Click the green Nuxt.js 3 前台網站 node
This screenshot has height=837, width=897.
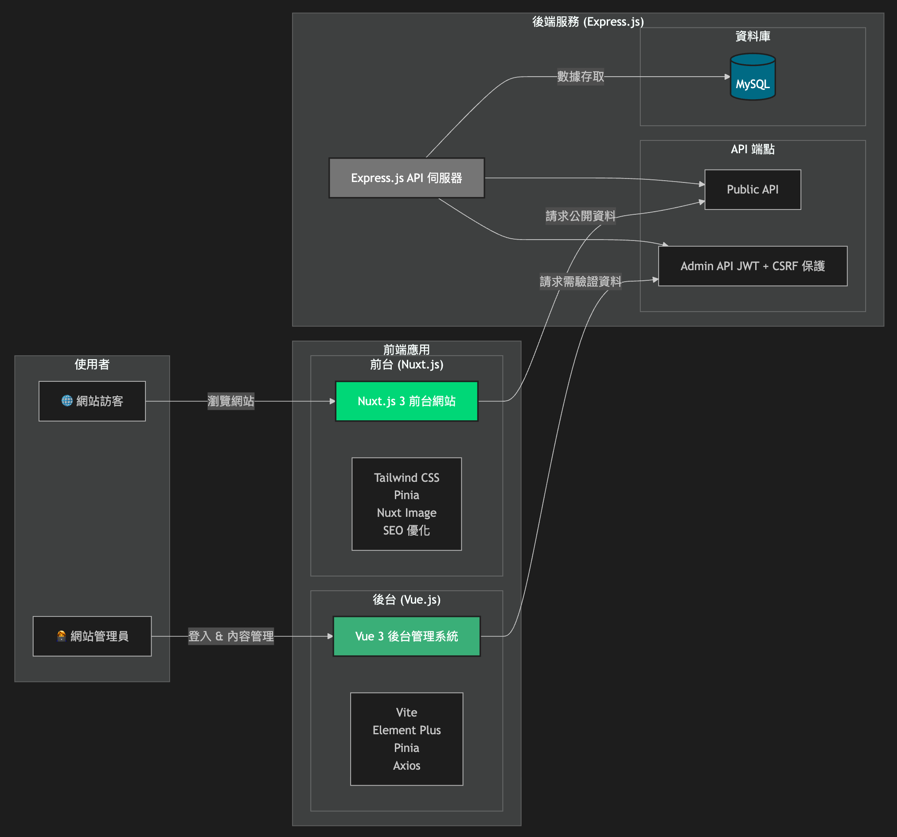click(406, 401)
